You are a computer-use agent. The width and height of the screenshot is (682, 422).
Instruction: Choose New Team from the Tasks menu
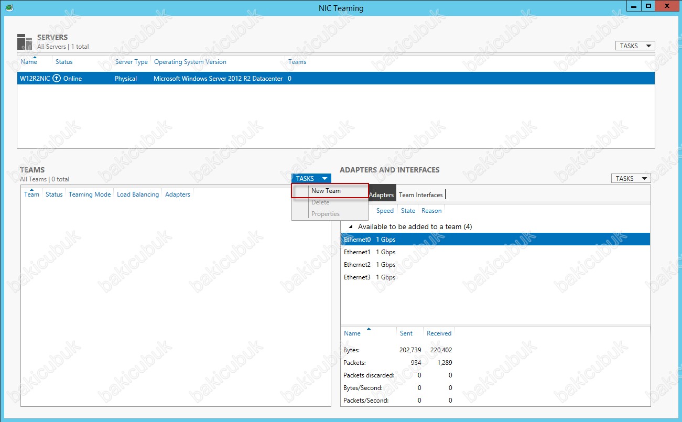[x=330, y=191]
